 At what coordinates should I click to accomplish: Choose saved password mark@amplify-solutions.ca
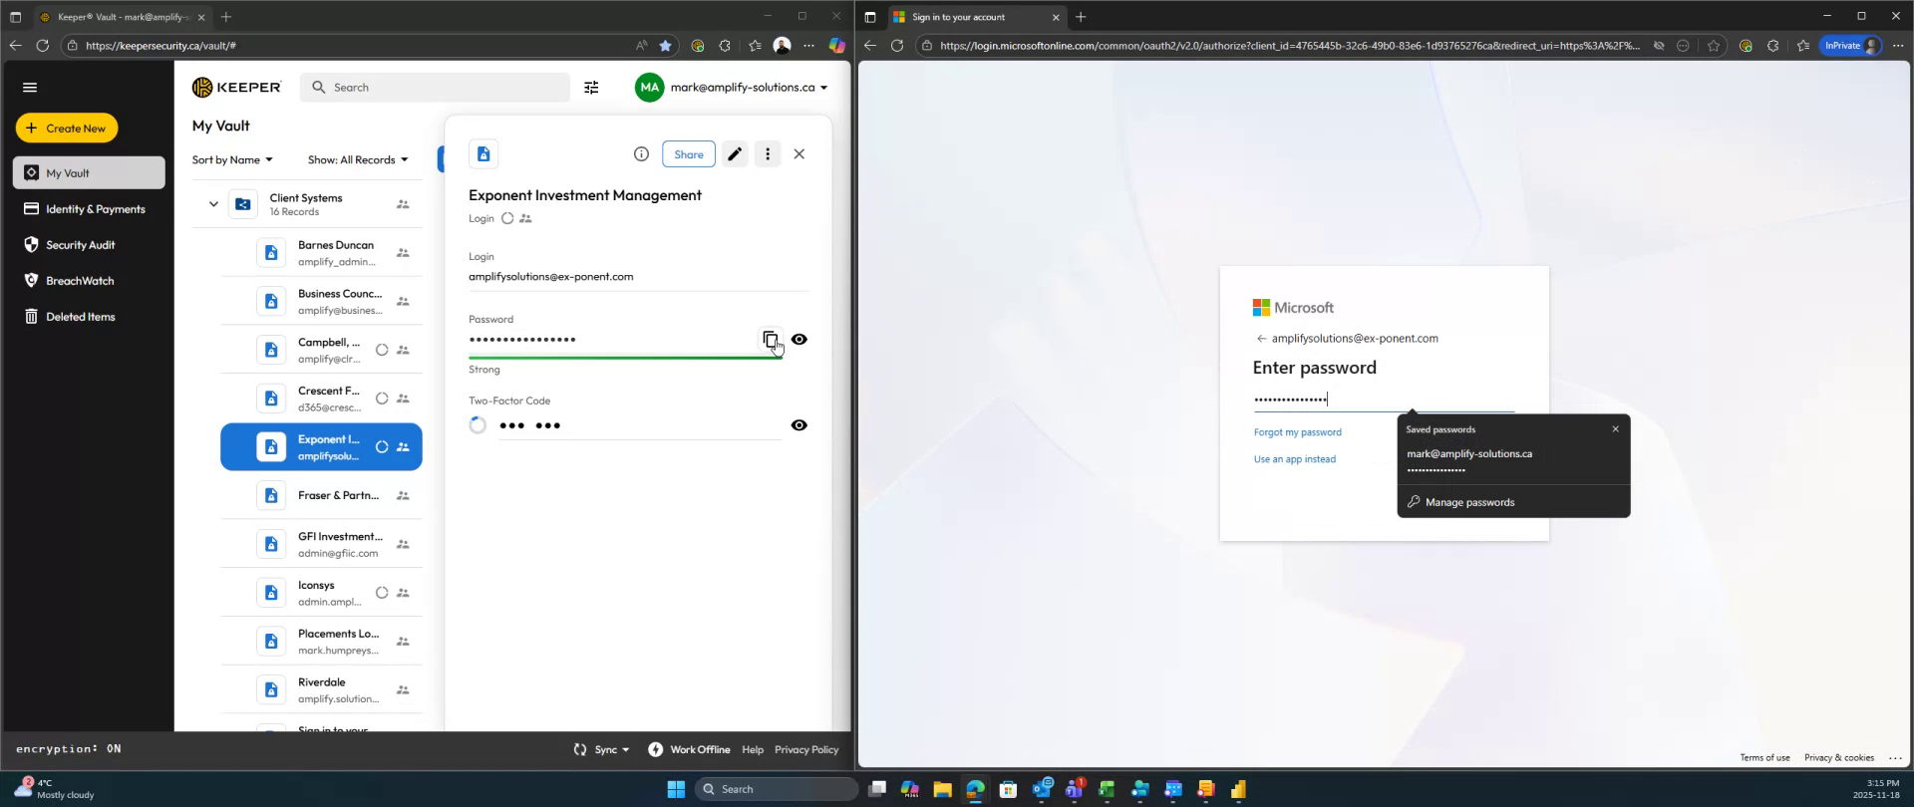coord(1513,461)
